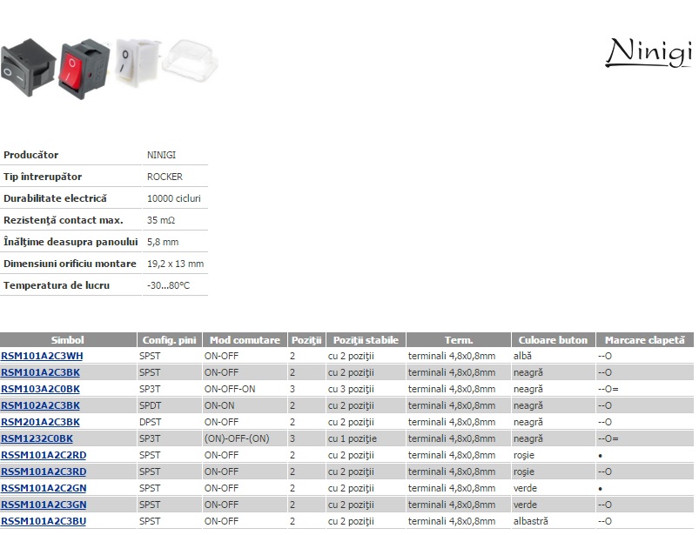Click the Marcare clapetă column header
Image resolution: width=699 pixels, height=535 pixels.
(x=645, y=340)
